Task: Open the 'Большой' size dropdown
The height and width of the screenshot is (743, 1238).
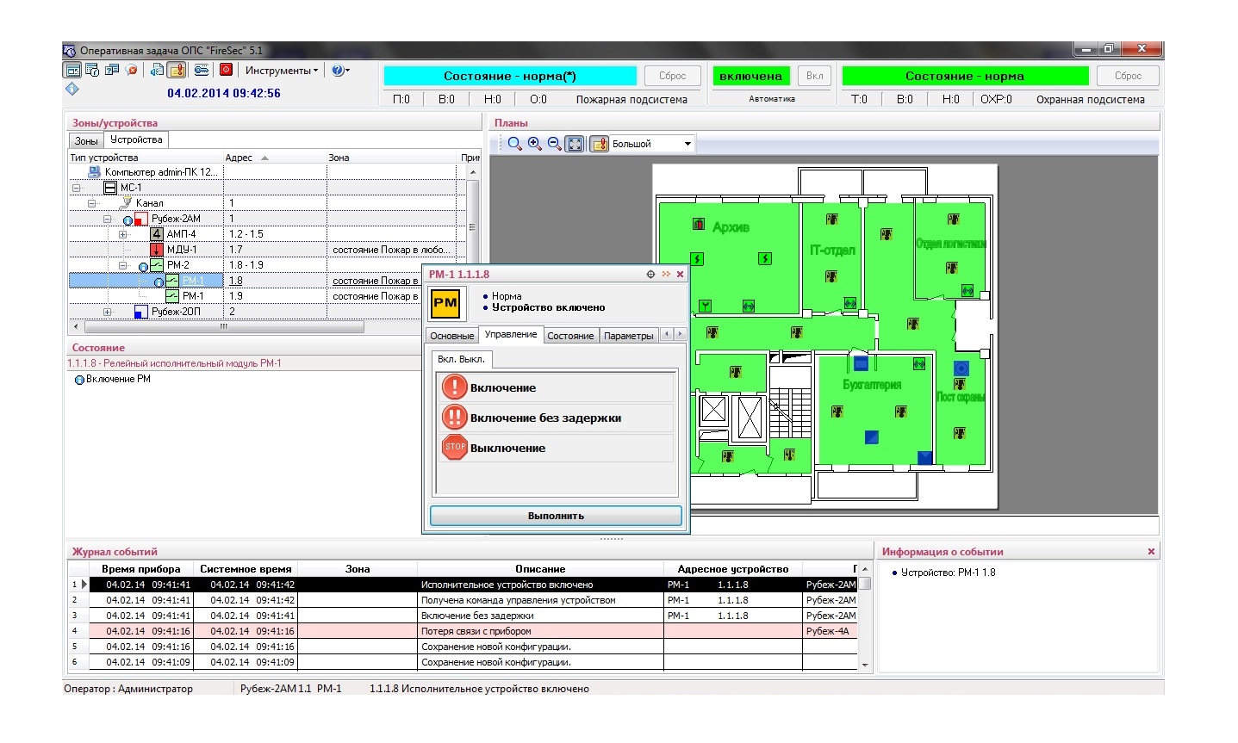Action: (x=687, y=144)
